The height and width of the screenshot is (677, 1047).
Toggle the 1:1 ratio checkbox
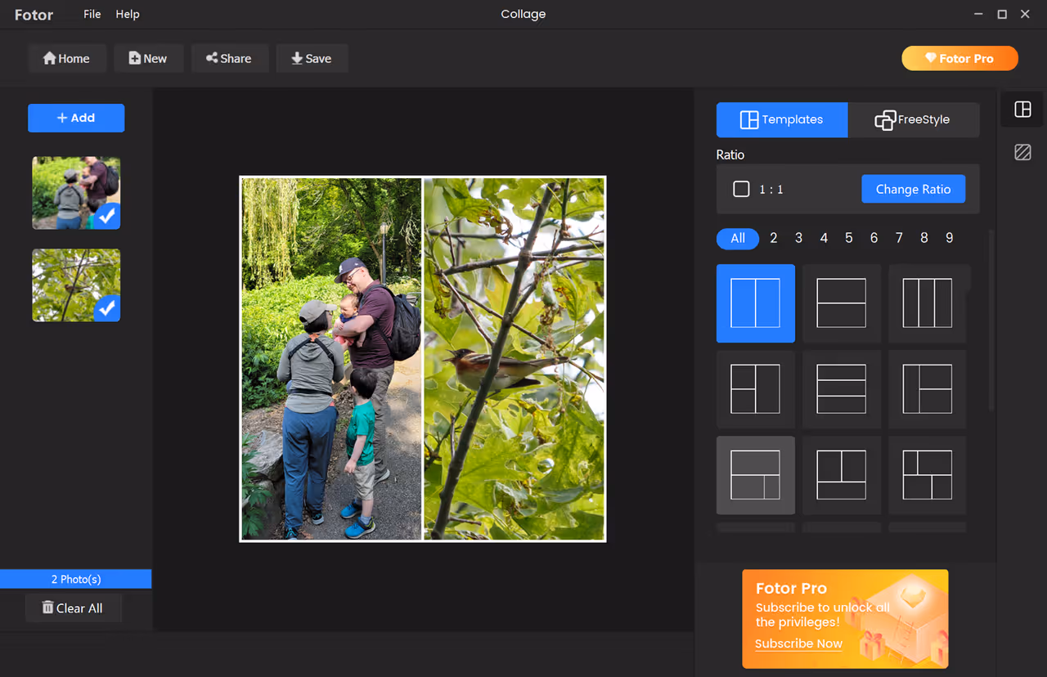coord(741,189)
